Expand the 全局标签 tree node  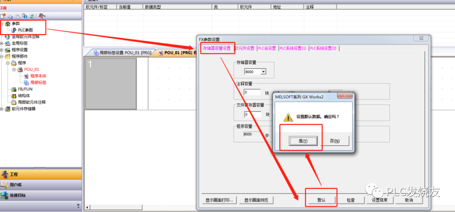click(2, 43)
